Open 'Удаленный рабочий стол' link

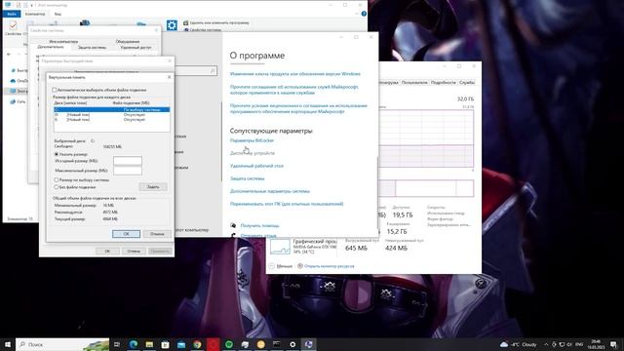tap(256, 166)
